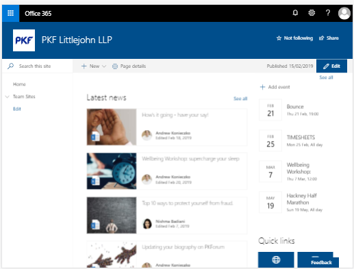
Task: Open the chalkboard fraud news thumbnail
Action: [112, 215]
